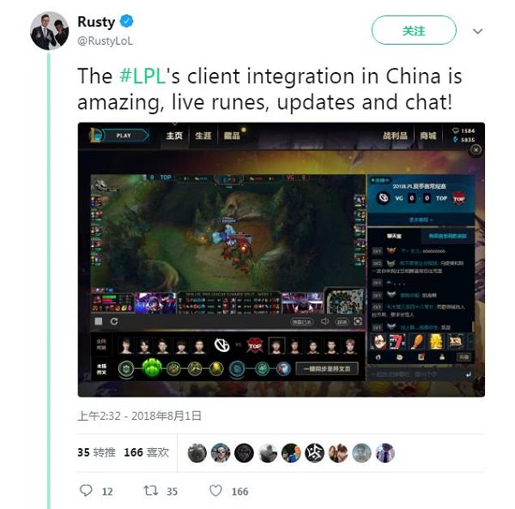Click the reply speech bubble icon
The image size is (515, 509).
point(86,490)
